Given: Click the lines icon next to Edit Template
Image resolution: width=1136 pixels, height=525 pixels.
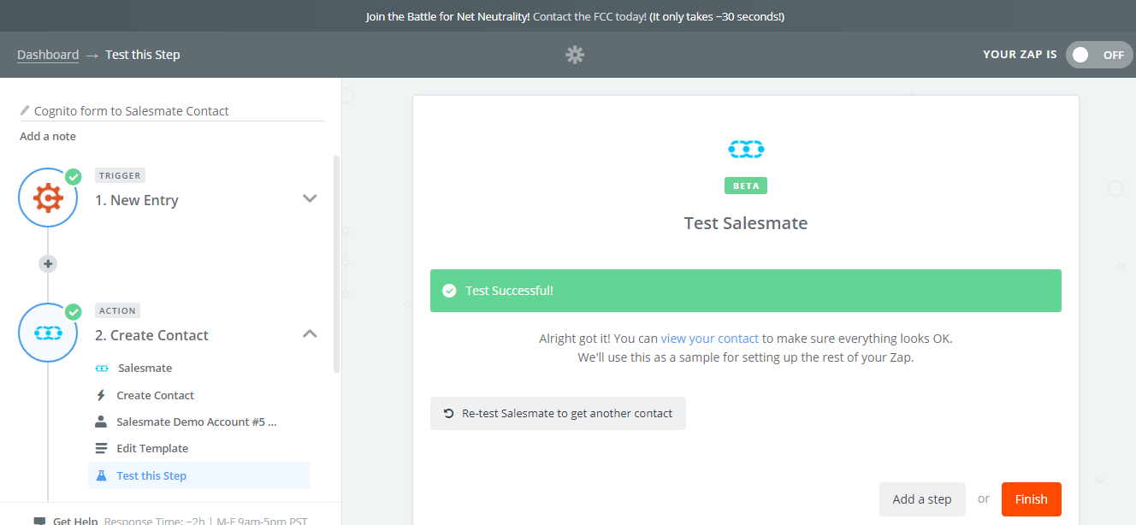Looking at the screenshot, I should [x=101, y=448].
